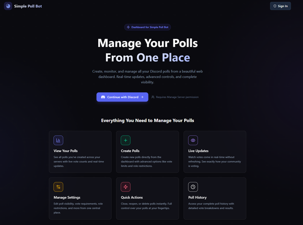The image size is (303, 225).
Task: Click the sliders icon on Manage Settings
Action: coord(58,187)
